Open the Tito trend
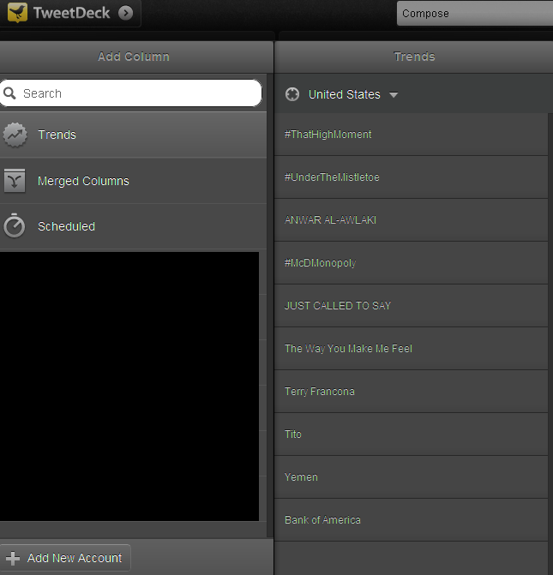This screenshot has height=575, width=553. 411,434
